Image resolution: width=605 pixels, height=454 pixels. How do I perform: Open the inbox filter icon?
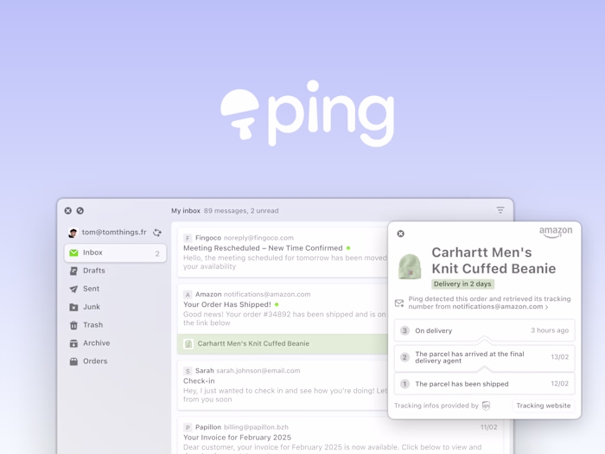tap(500, 210)
